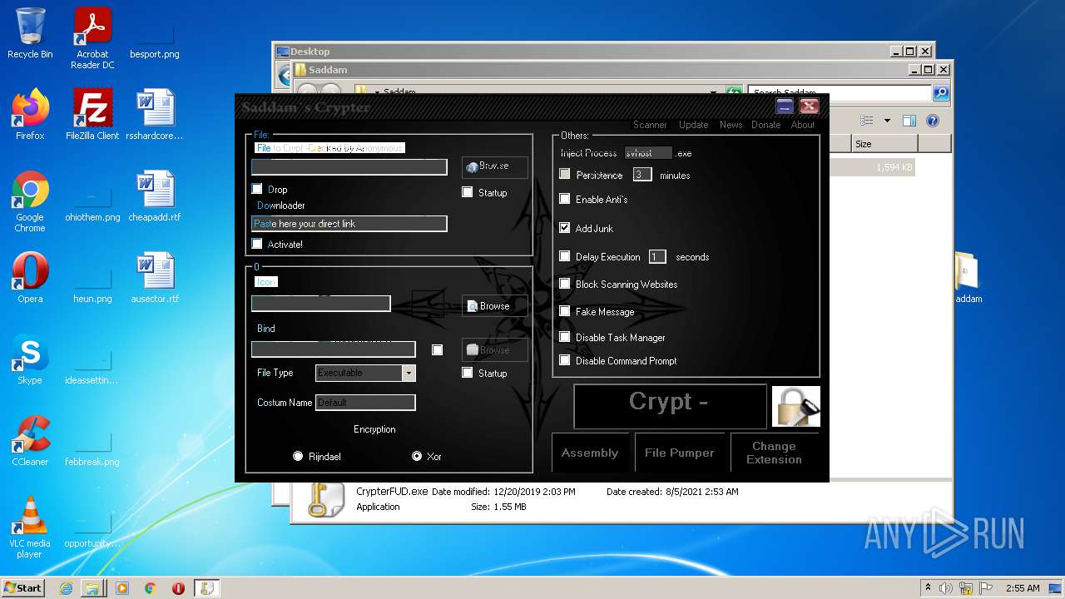The height and width of the screenshot is (599, 1065).
Task: Open the Donate menu
Action: (x=765, y=125)
